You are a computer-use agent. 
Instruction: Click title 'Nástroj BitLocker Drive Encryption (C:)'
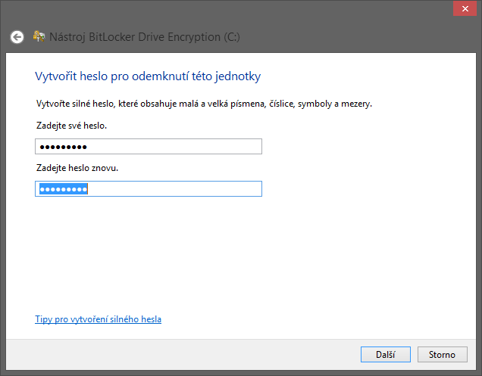point(145,37)
